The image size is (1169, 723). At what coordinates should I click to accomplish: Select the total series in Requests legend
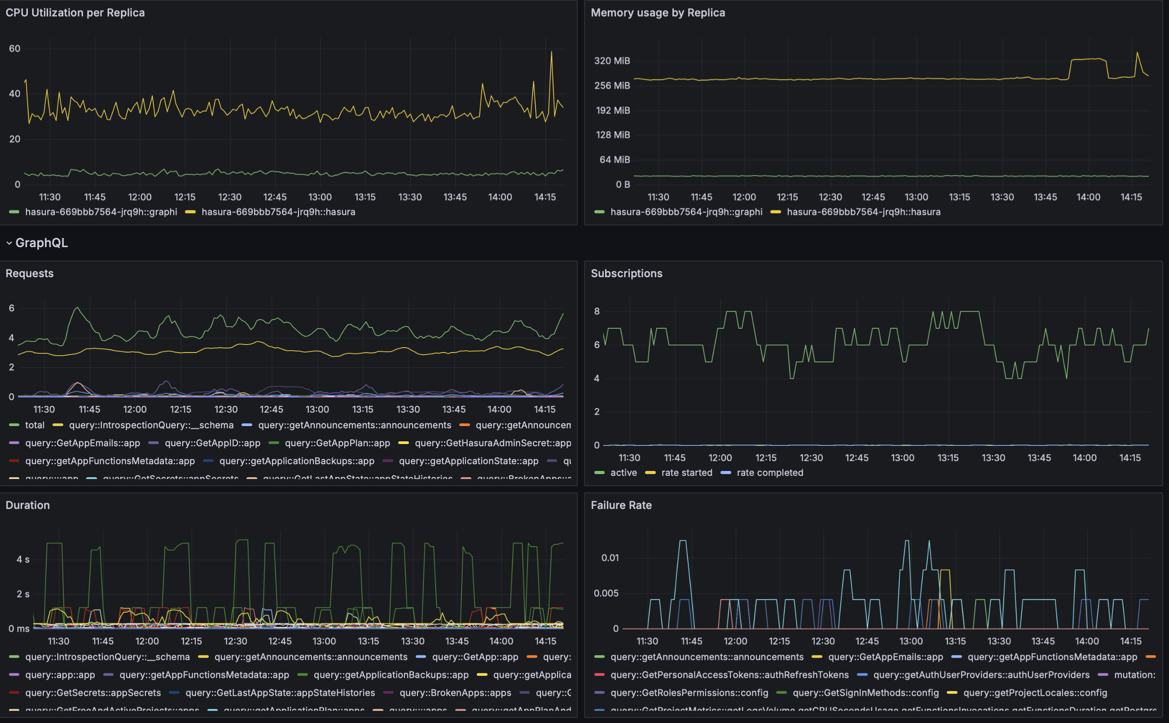[35, 425]
